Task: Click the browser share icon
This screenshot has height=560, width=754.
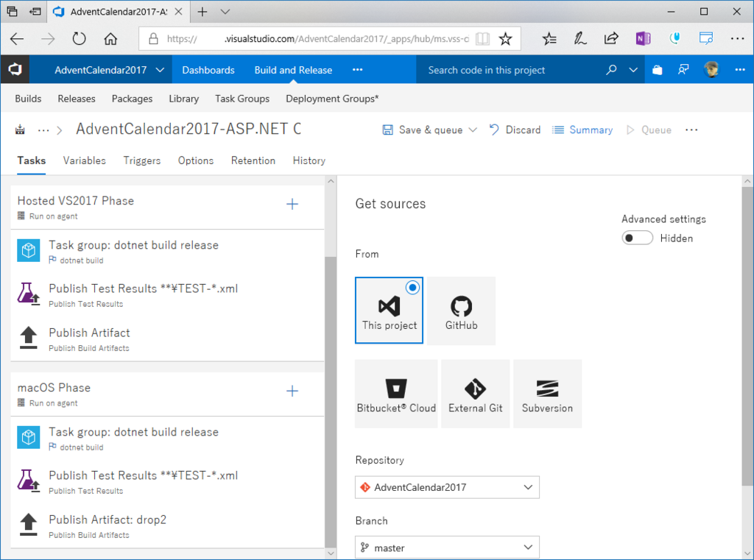Action: [x=610, y=39]
